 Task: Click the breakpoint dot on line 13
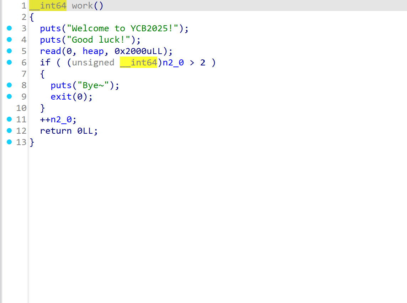(x=9, y=142)
